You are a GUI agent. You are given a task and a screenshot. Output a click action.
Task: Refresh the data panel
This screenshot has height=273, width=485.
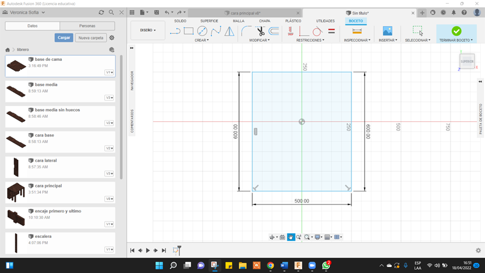101,13
